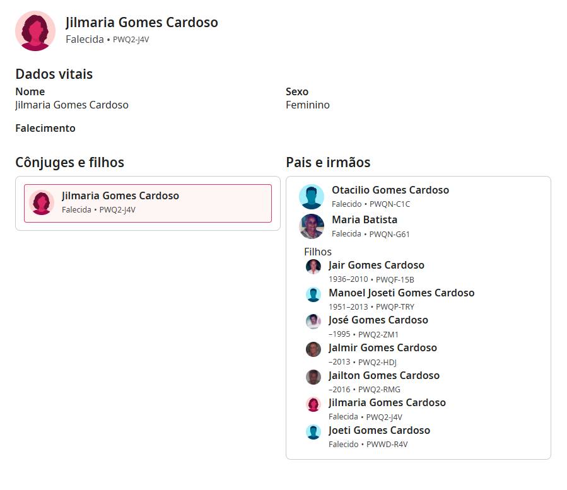The width and height of the screenshot is (567, 490).
Task: Click Manoel Joseti Gomes Cardoso's avatar icon
Action: (x=313, y=295)
